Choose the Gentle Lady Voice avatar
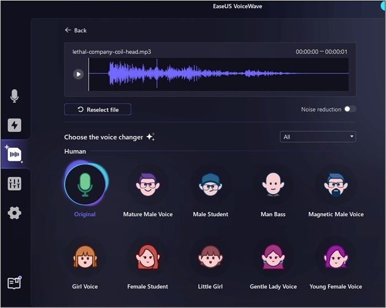The height and width of the screenshot is (308, 386). (x=273, y=257)
